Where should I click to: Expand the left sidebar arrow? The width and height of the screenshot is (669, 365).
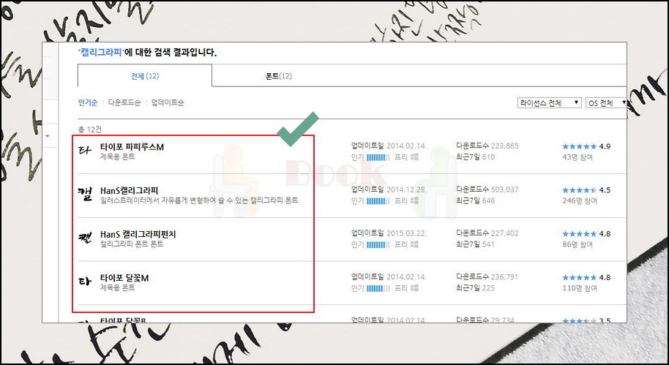pos(48,136)
